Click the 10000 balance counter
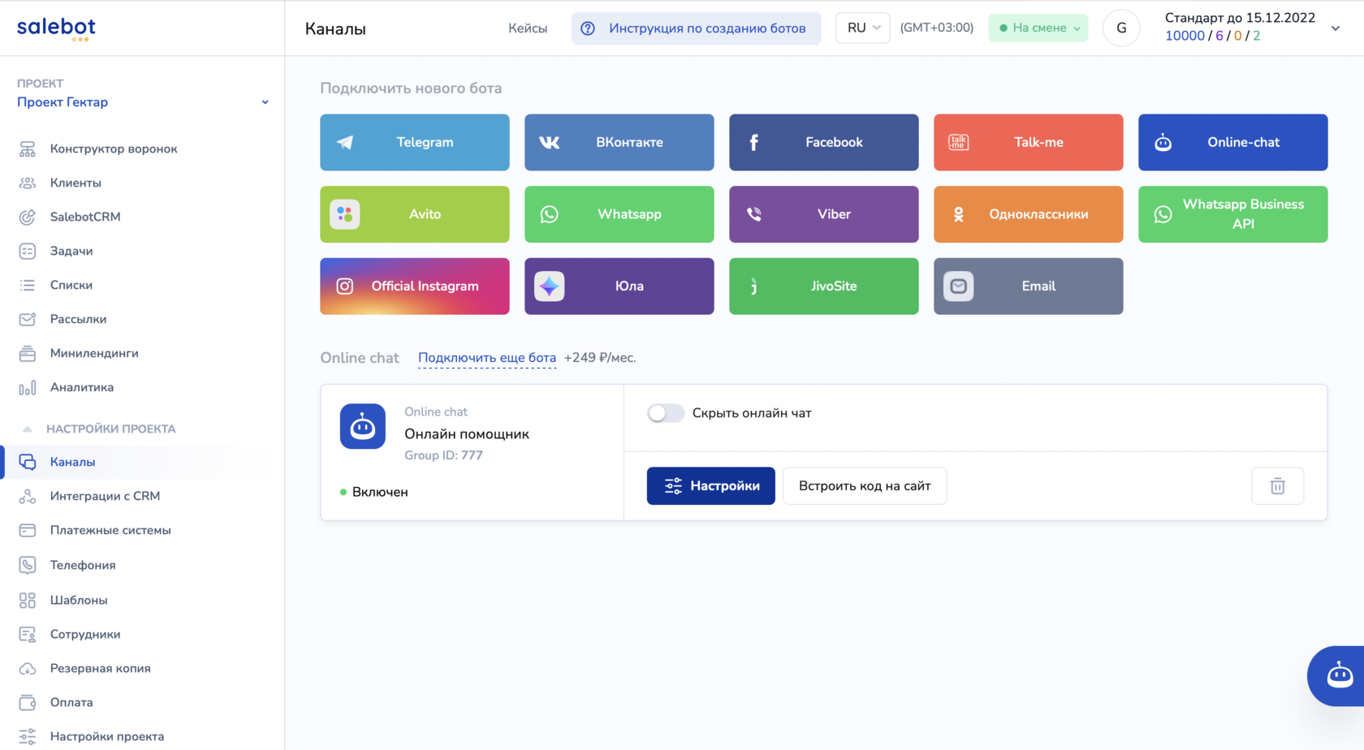The height and width of the screenshot is (750, 1364). [1185, 36]
